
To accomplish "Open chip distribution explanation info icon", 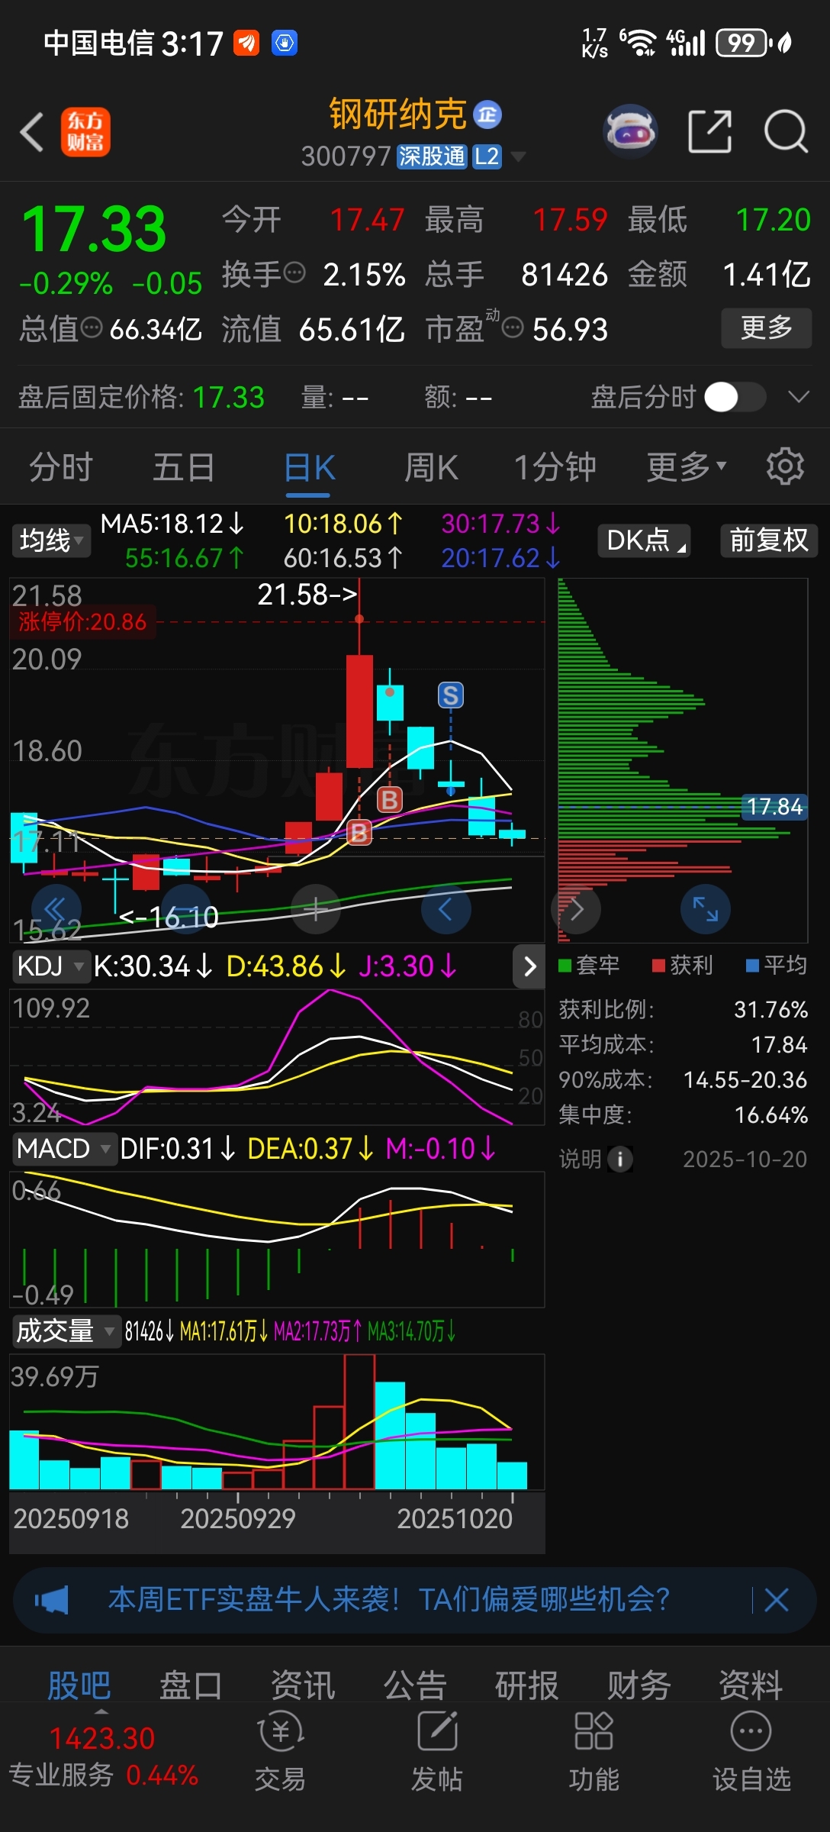I will [x=620, y=1159].
